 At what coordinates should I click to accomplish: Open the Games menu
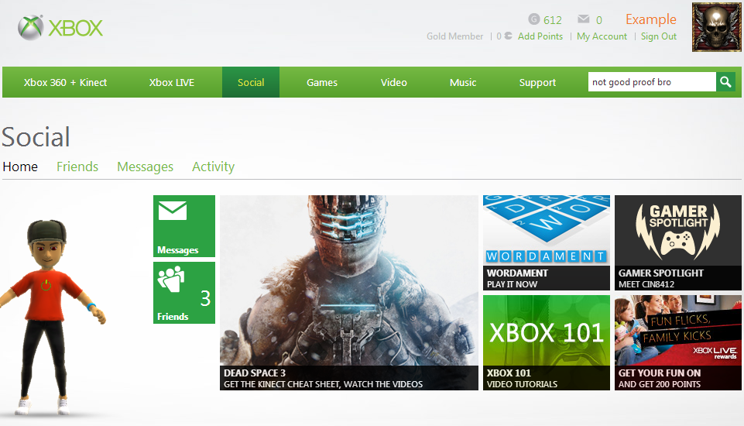(322, 82)
